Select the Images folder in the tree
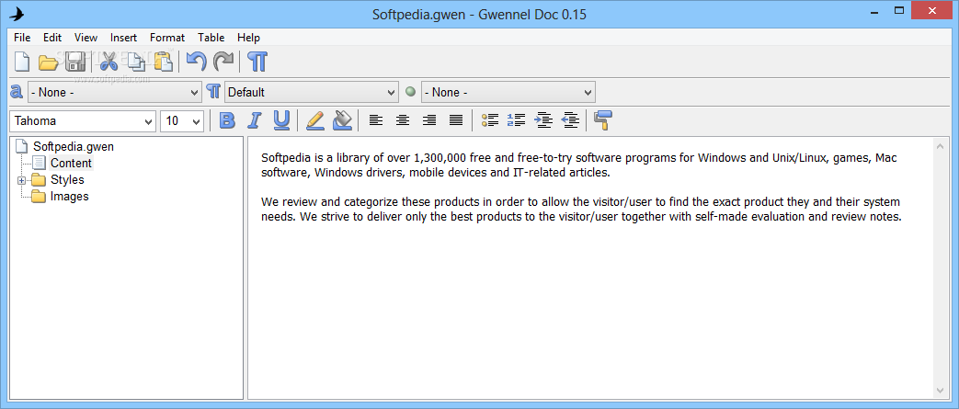The height and width of the screenshot is (409, 959). (69, 197)
